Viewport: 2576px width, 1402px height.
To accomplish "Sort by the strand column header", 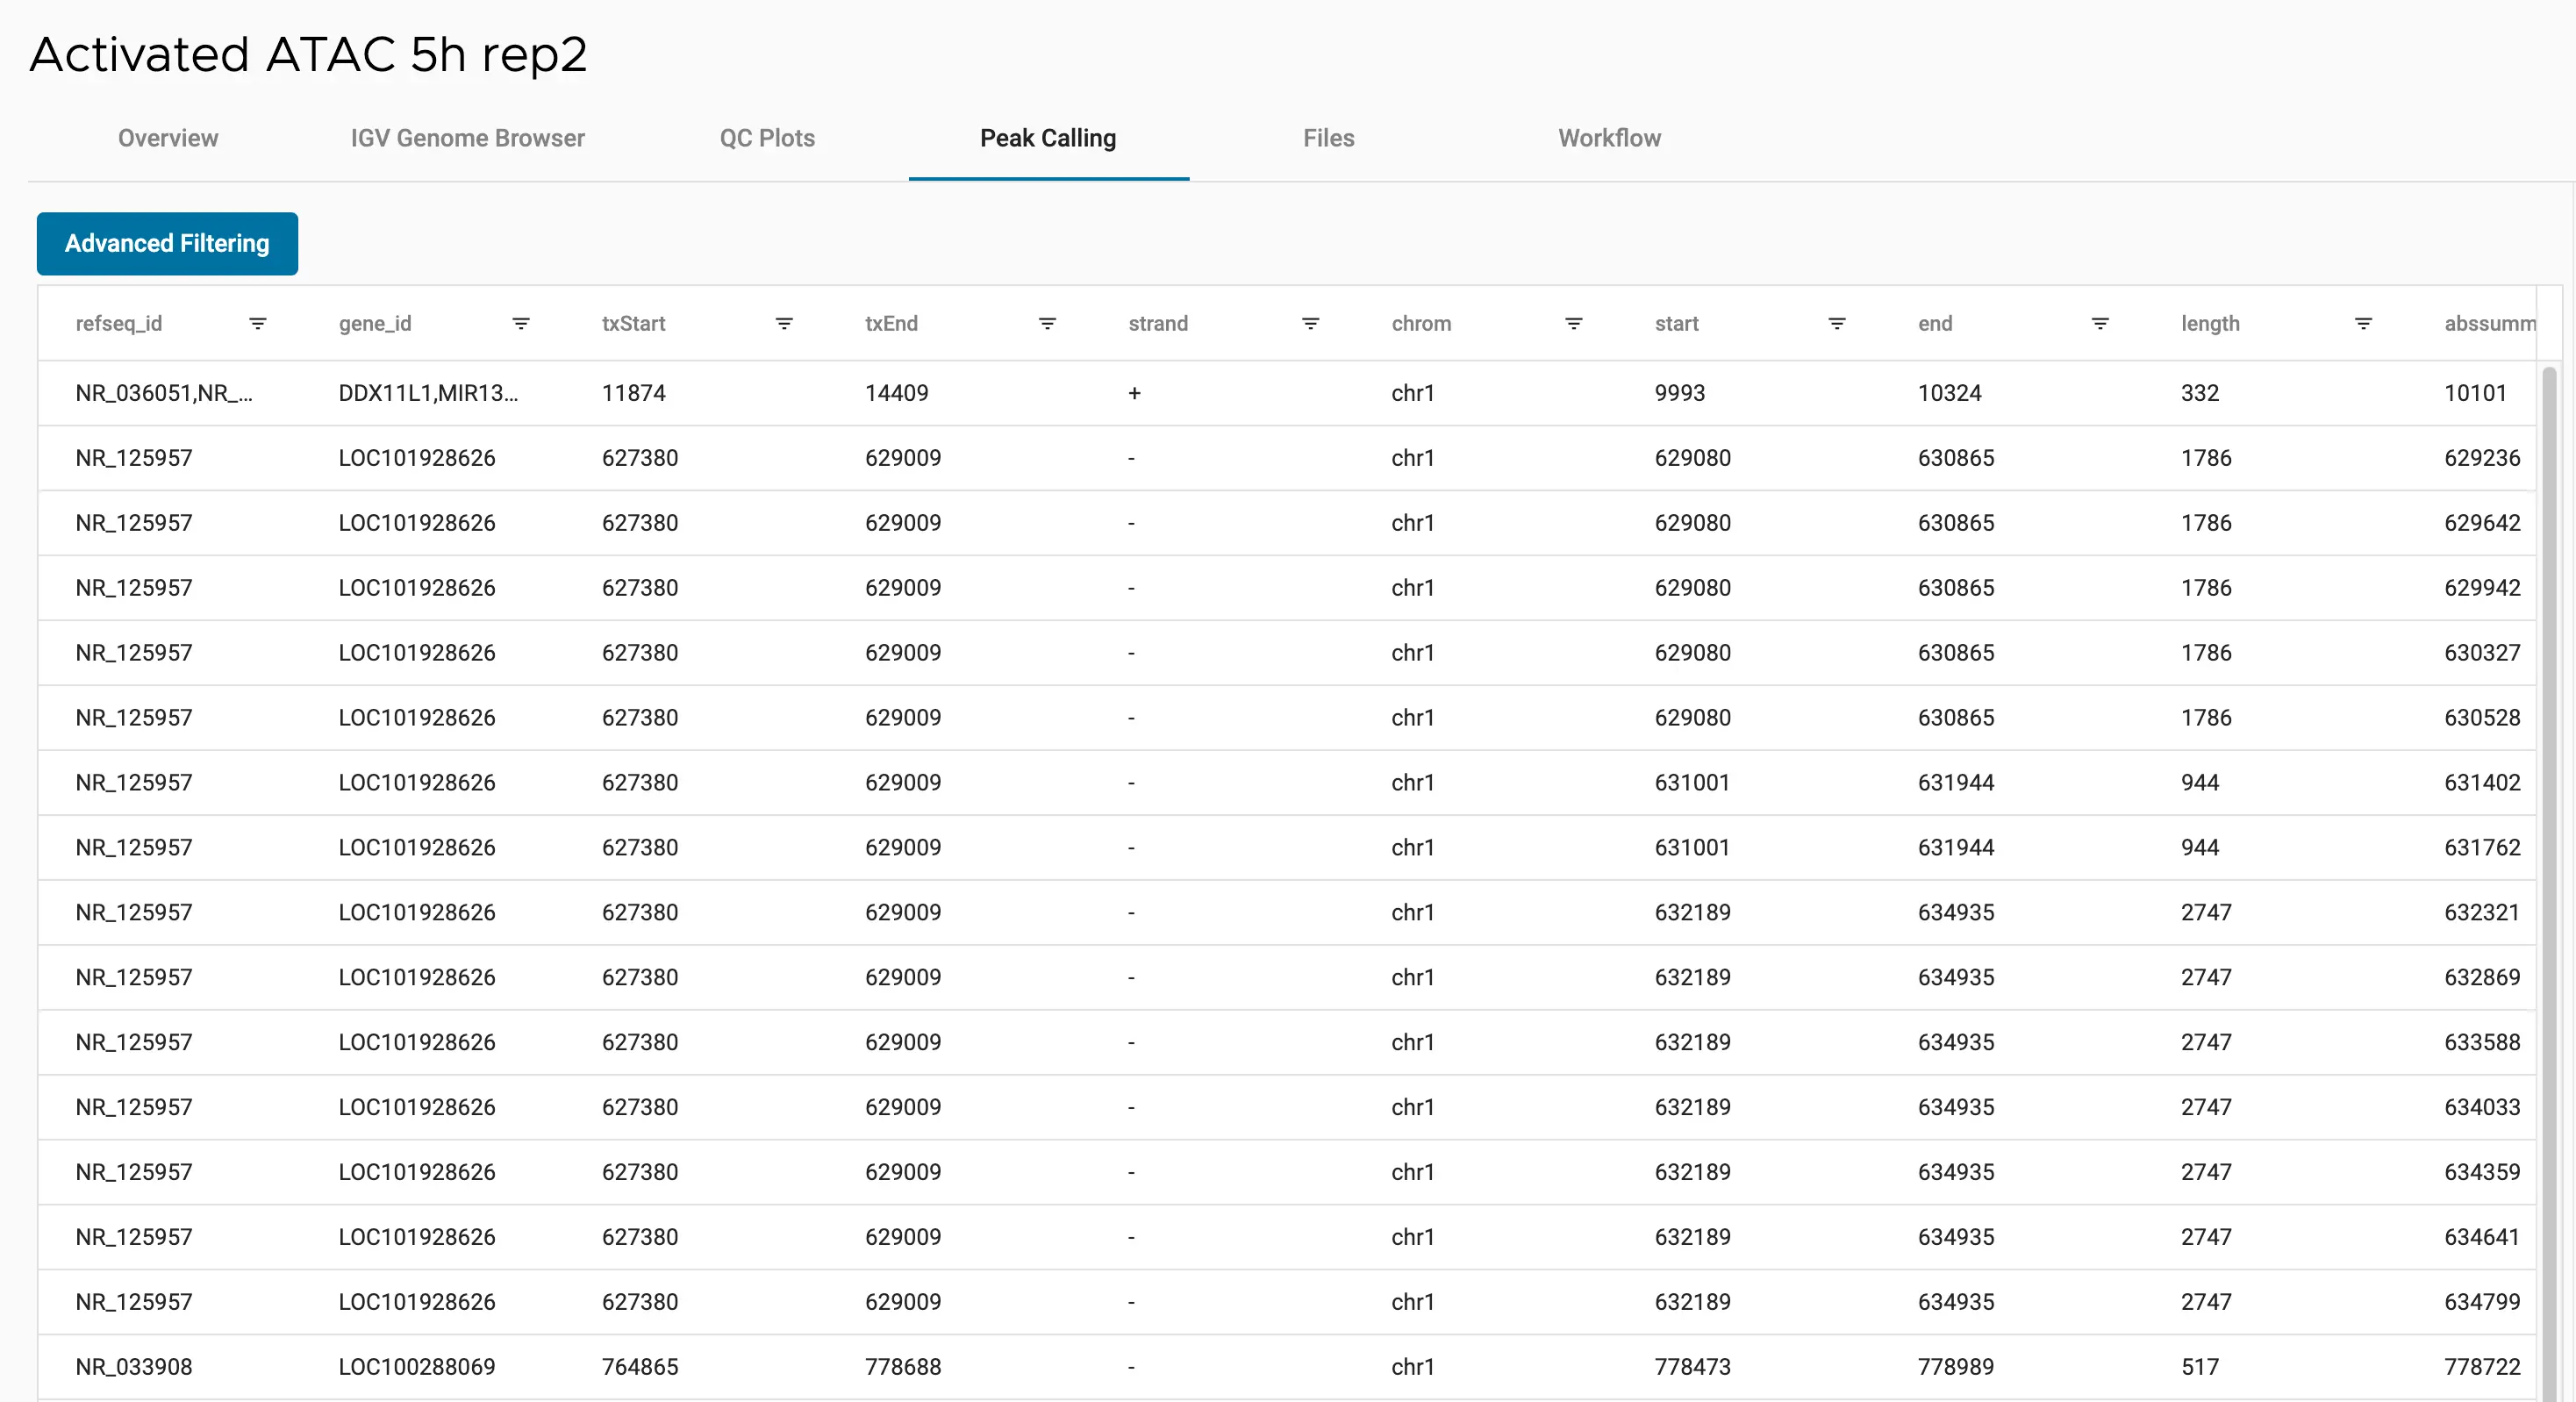I will click(1158, 324).
